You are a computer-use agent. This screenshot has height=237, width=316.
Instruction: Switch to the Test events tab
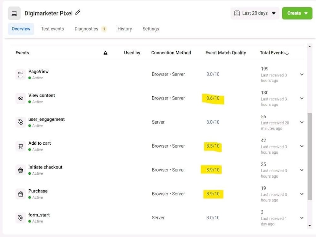52,29
